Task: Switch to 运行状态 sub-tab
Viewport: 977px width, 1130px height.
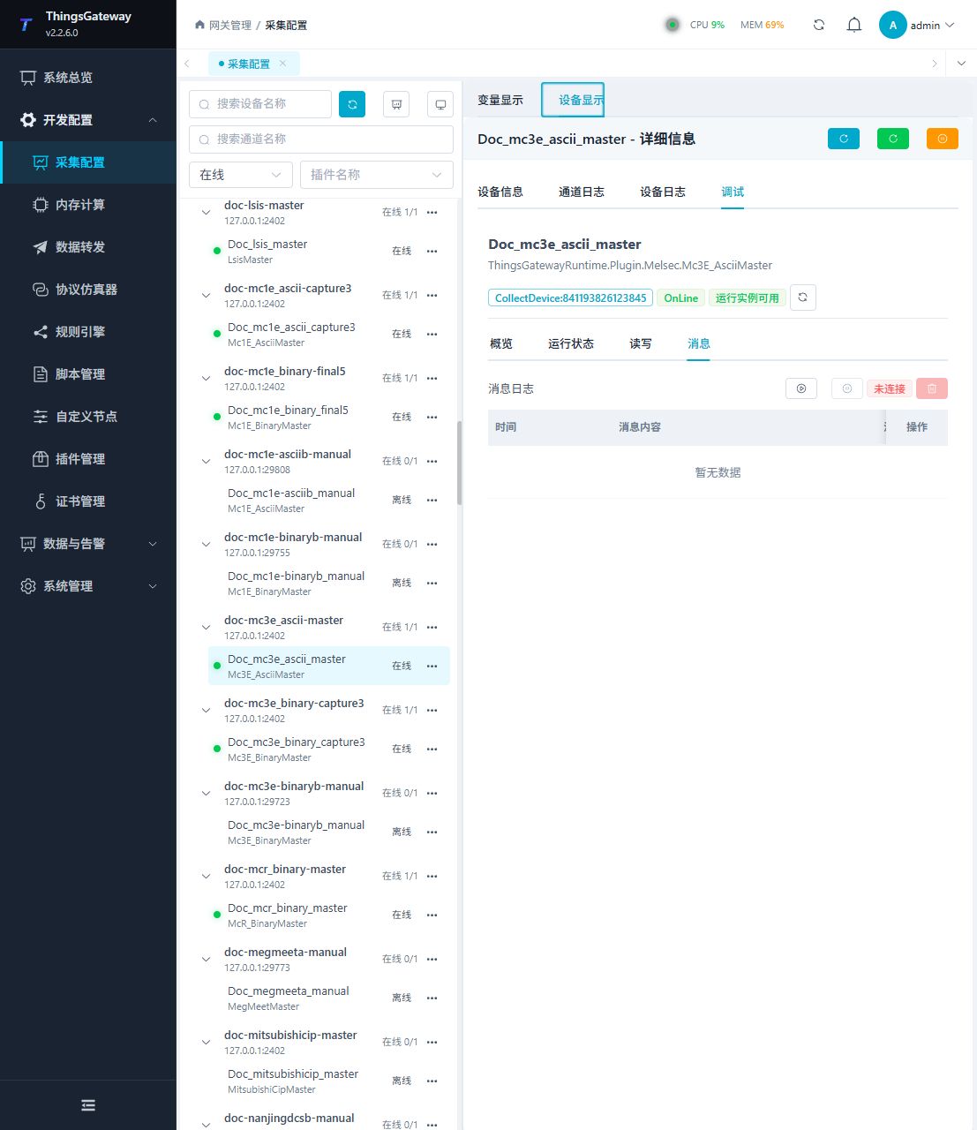Action: [571, 343]
